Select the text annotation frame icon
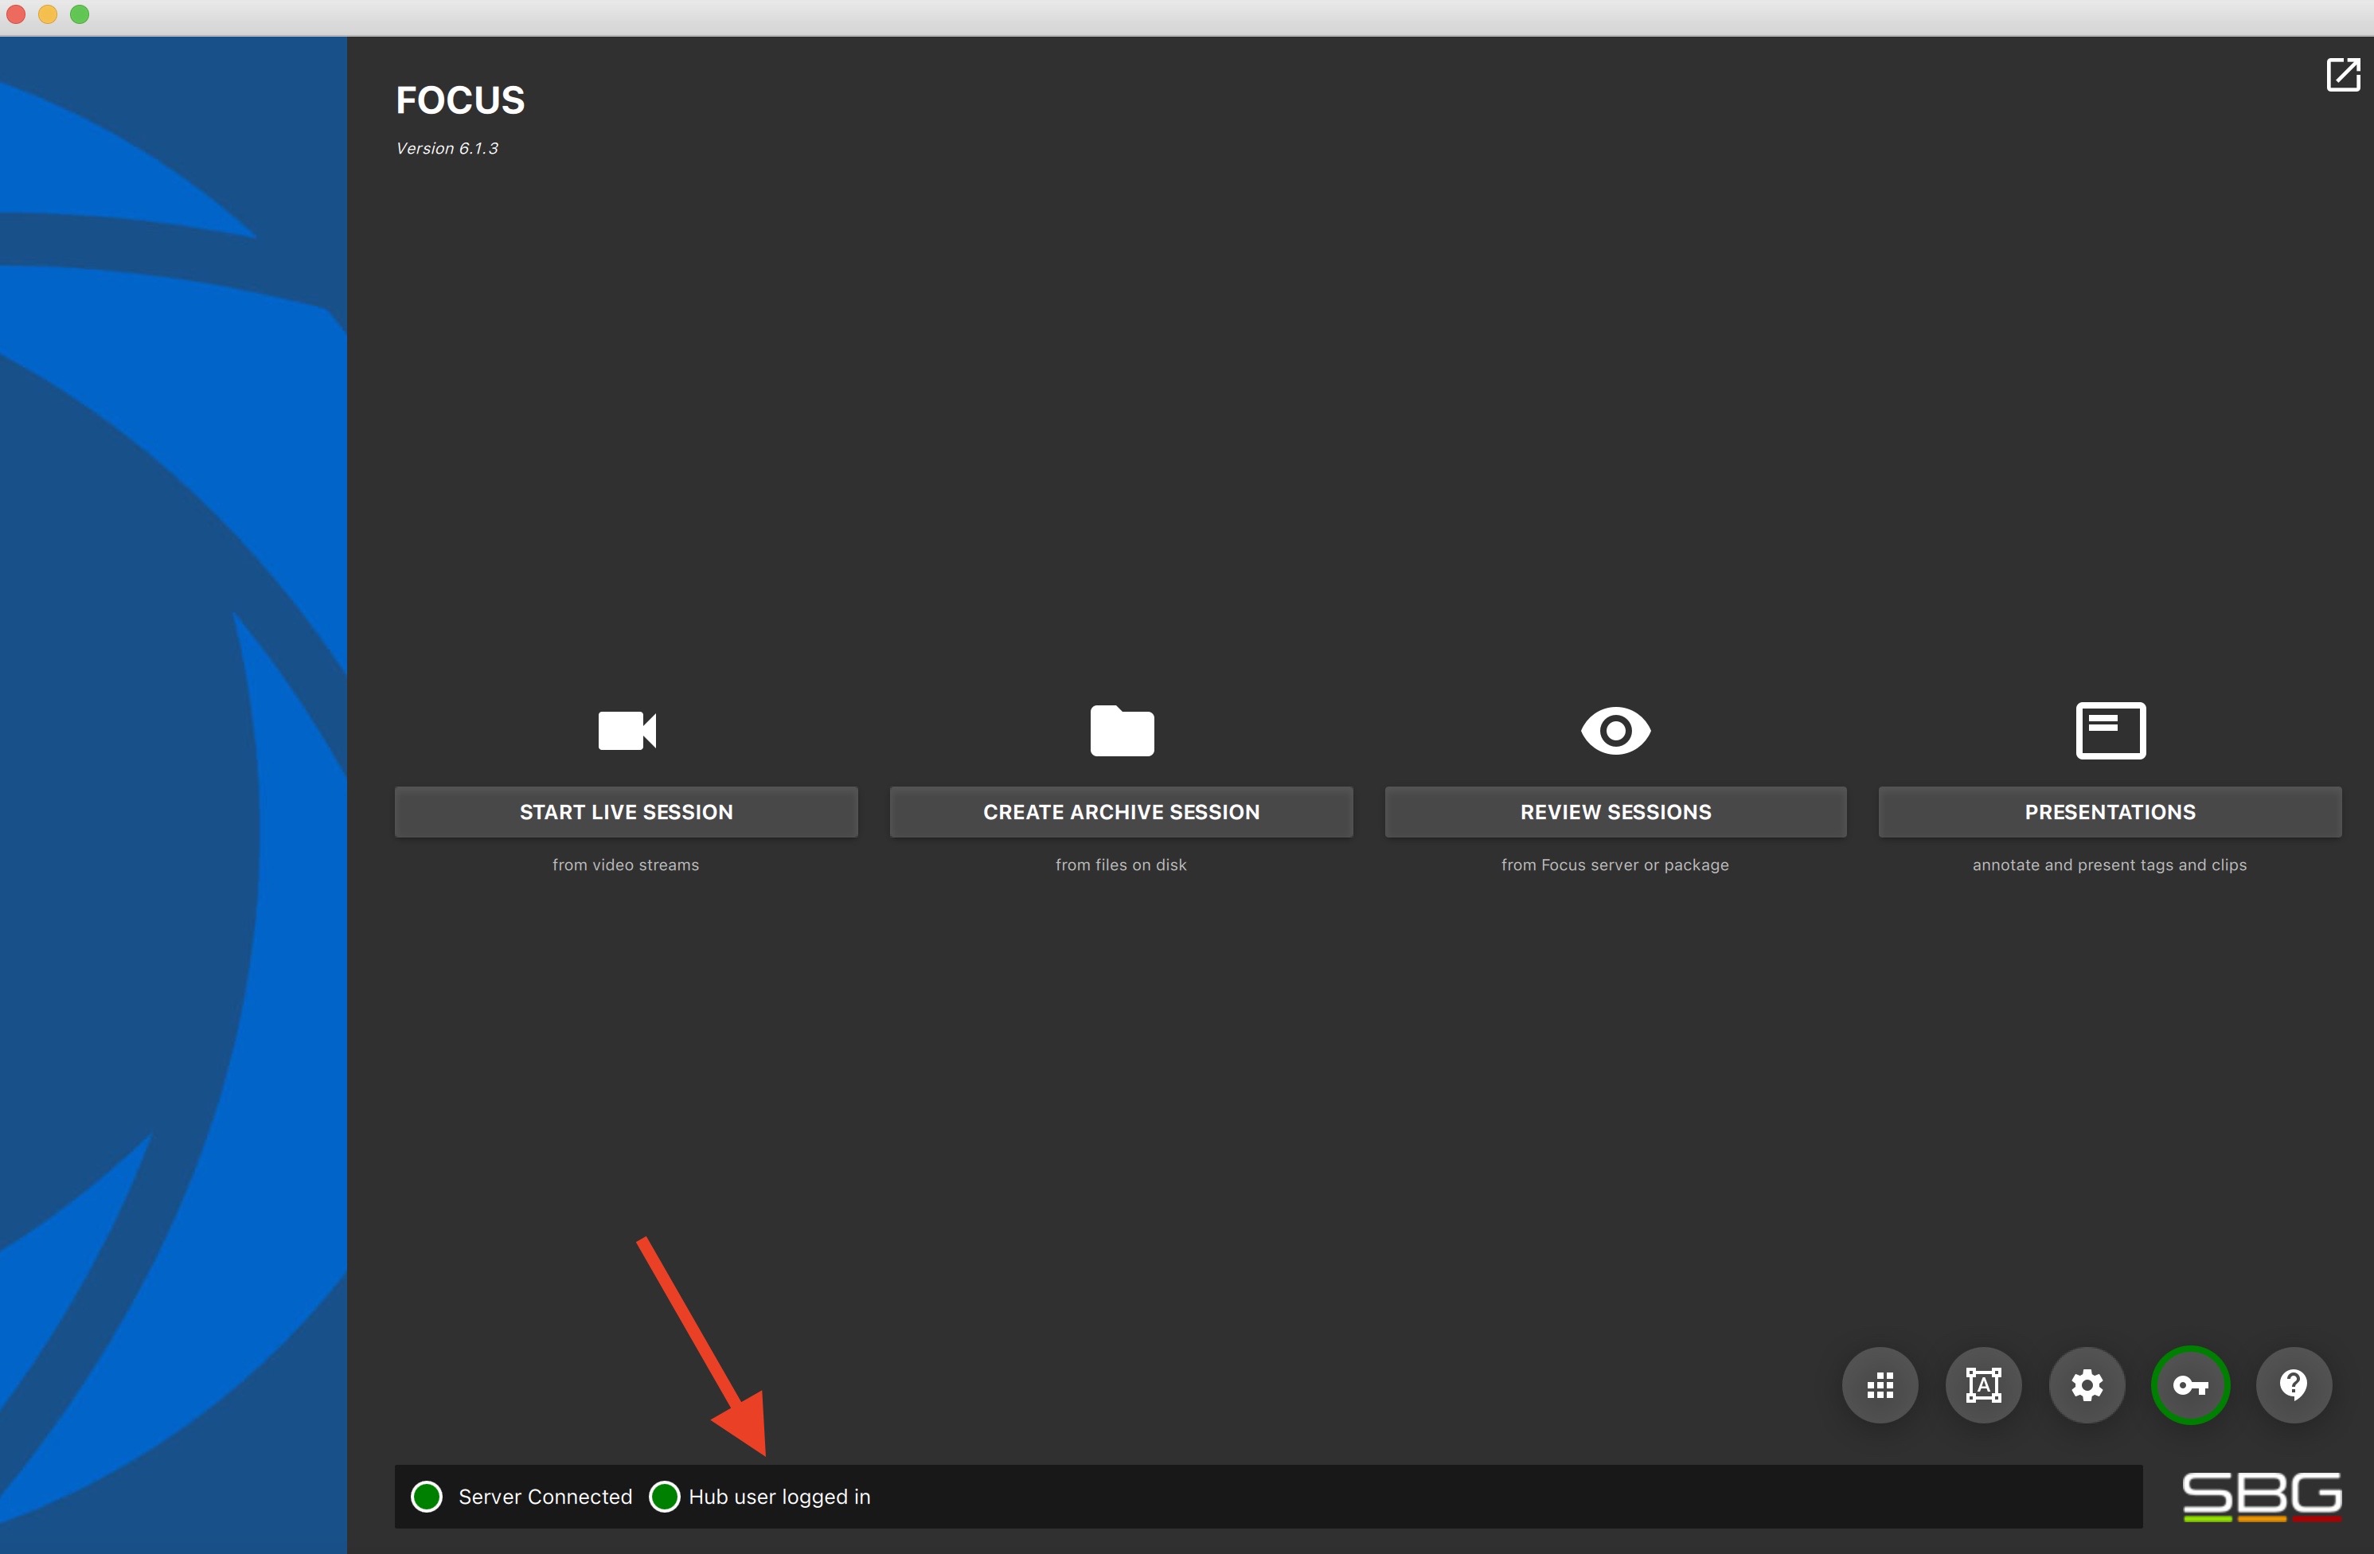This screenshot has height=1554, width=2374. (1984, 1384)
